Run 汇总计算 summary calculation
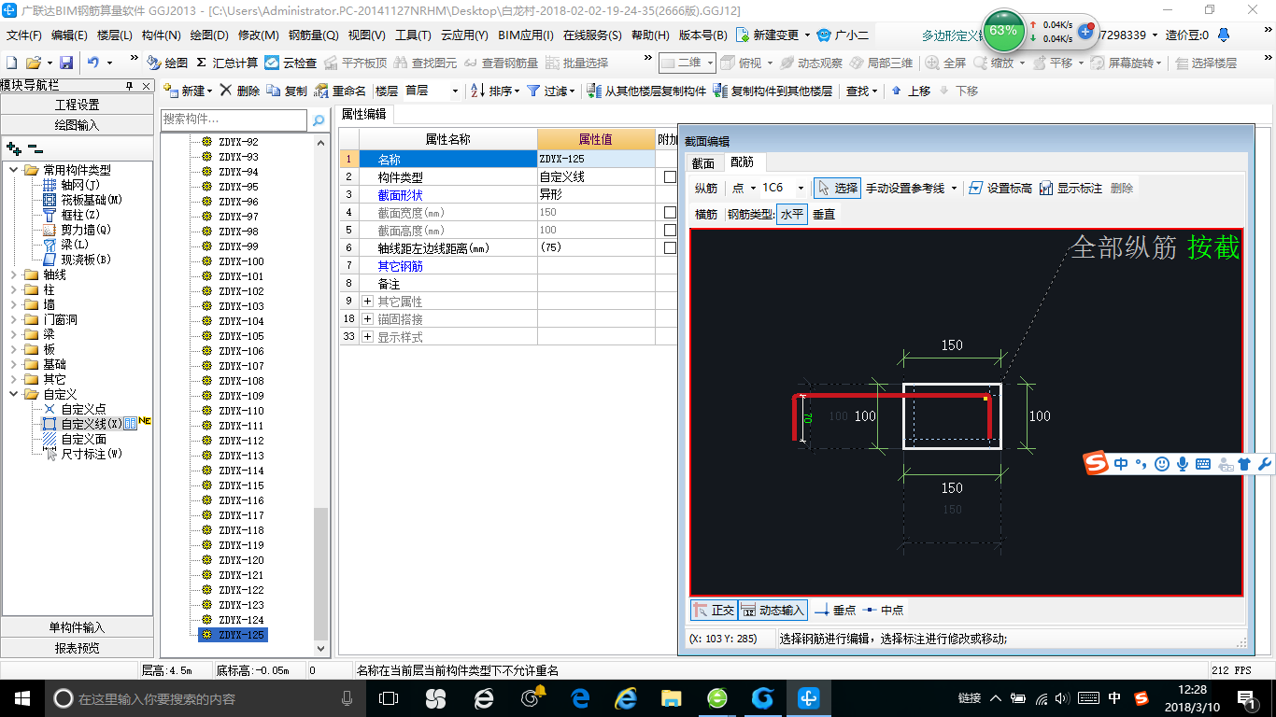Screen dimensions: 1276x717 (227, 63)
